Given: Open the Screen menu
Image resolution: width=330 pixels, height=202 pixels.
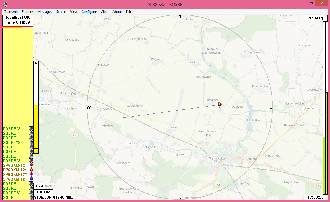Looking at the screenshot, I should point(61,12).
